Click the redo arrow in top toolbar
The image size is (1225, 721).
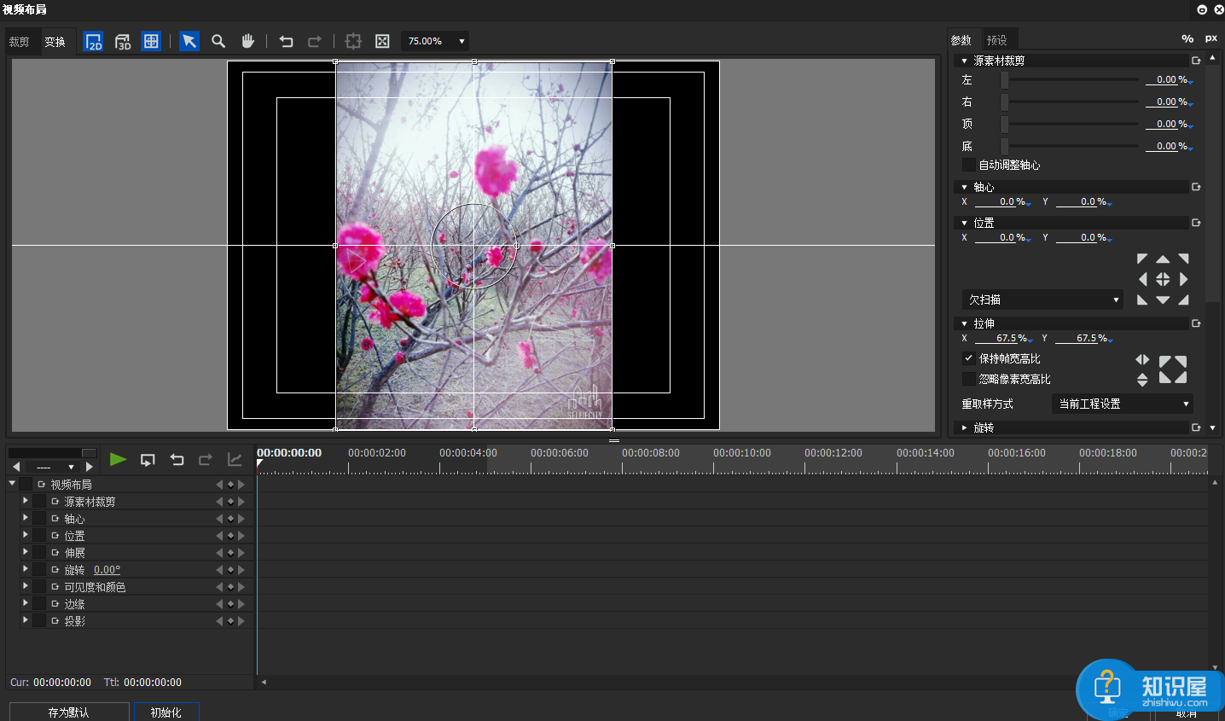pos(315,41)
